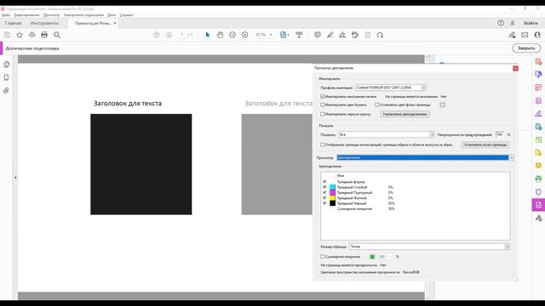545x306 pixels.
Task: Uncheck 'Триадный Голубой' plate checkbox
Action: point(324,187)
